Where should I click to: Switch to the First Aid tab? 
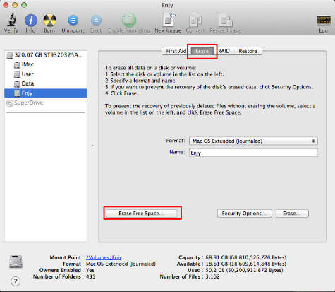pos(176,51)
